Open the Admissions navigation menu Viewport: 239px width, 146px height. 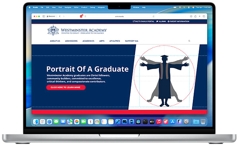(71, 41)
